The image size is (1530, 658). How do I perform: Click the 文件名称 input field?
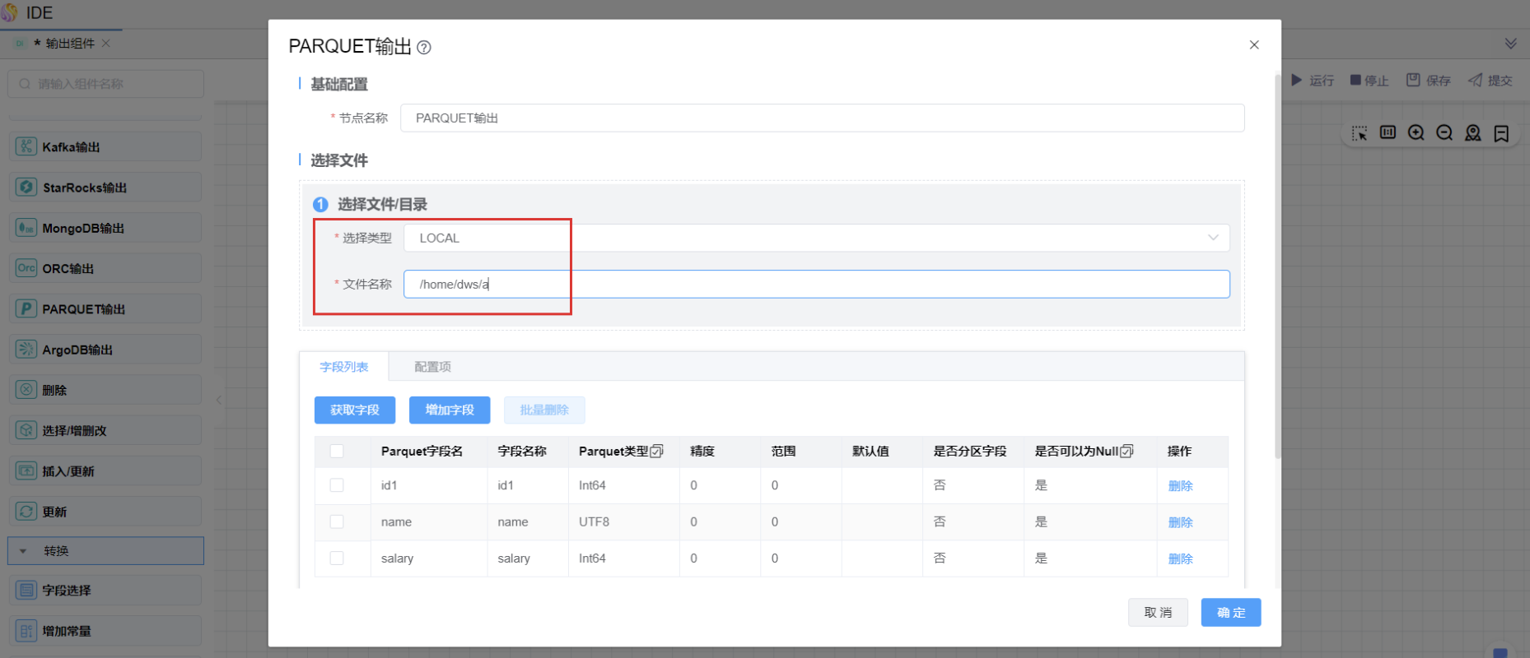tap(815, 285)
